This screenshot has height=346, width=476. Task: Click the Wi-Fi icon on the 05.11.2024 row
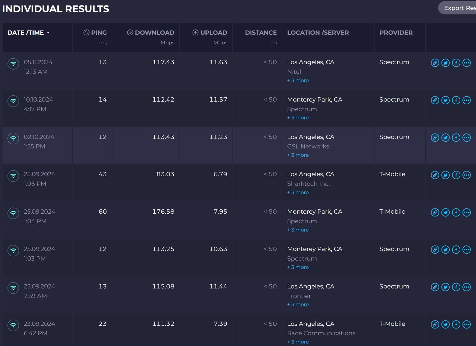pyautogui.click(x=13, y=64)
